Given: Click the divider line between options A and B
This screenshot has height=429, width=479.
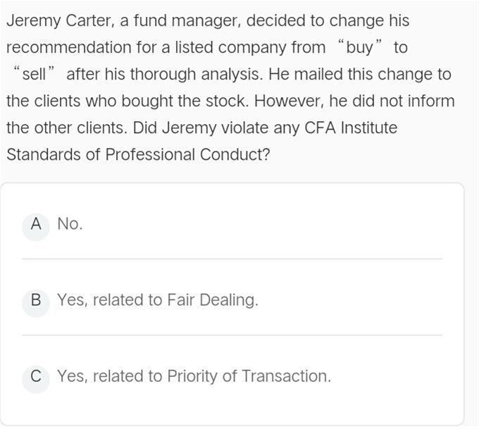Looking at the screenshot, I should click(232, 259).
